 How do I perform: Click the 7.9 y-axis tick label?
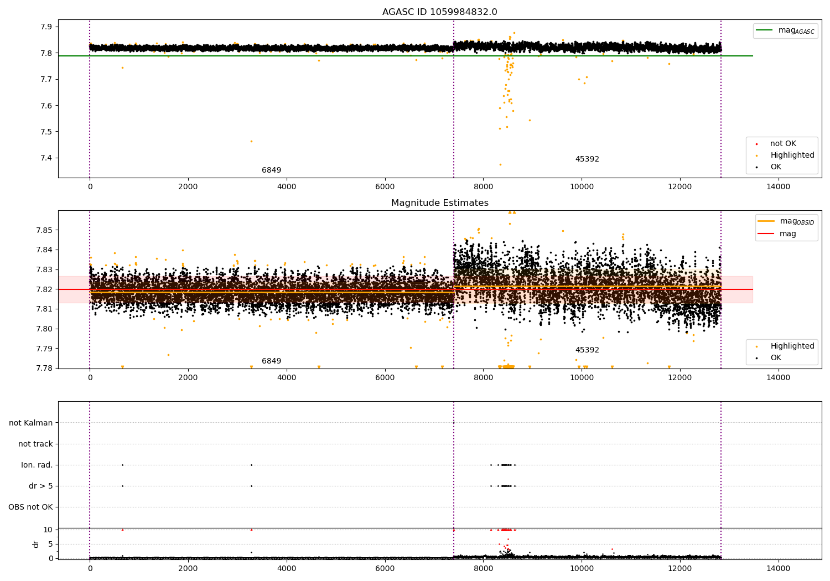(46, 27)
